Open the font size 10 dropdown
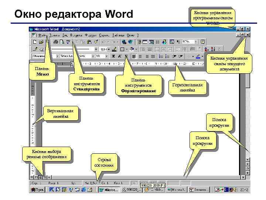Image resolution: width=266 pixels, height=200 pixels. coord(106,56)
